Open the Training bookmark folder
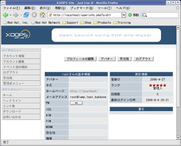The height and width of the screenshot is (146, 181). [122, 22]
